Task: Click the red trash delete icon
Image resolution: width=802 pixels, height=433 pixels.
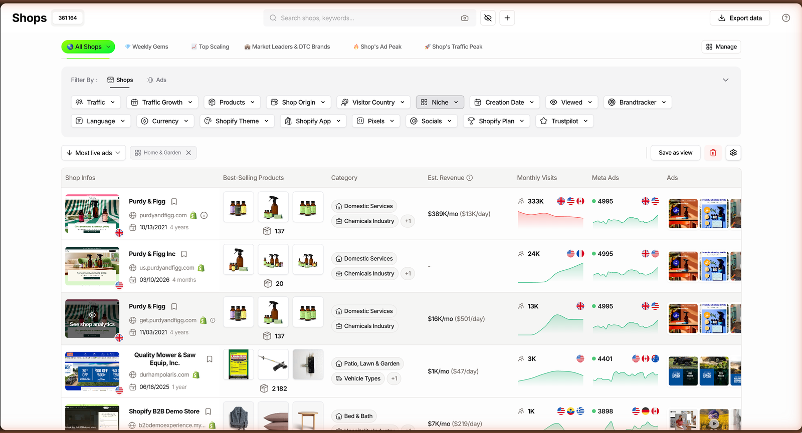Action: pos(713,153)
